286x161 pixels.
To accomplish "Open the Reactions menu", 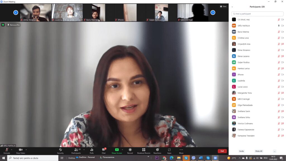I will [x=157, y=151].
